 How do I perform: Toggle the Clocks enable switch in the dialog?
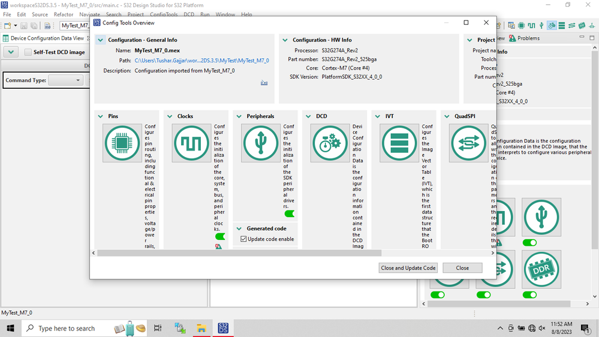(x=220, y=236)
